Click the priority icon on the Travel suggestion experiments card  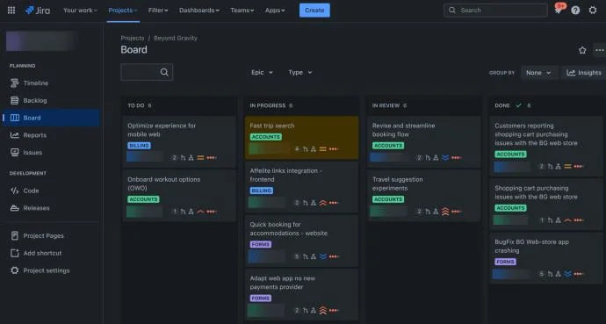(x=445, y=212)
